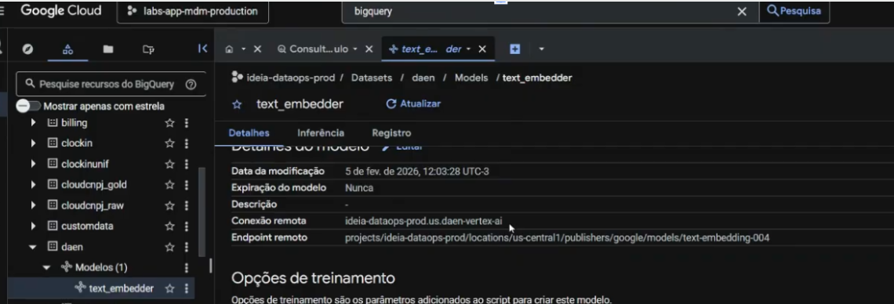Open the new tab dropdown arrow
Viewport: 894px width, 304px height.
coord(541,49)
